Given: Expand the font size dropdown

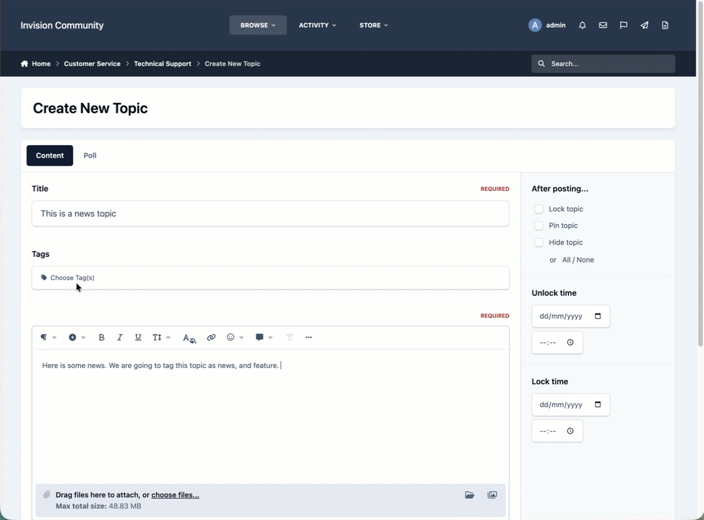Looking at the screenshot, I should 162,338.
